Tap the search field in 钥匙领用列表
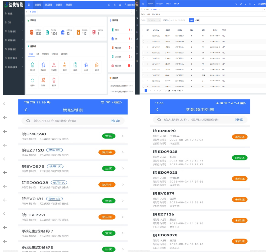Image resolution: width=266 pixels, height=252 pixels. (x=195, y=120)
